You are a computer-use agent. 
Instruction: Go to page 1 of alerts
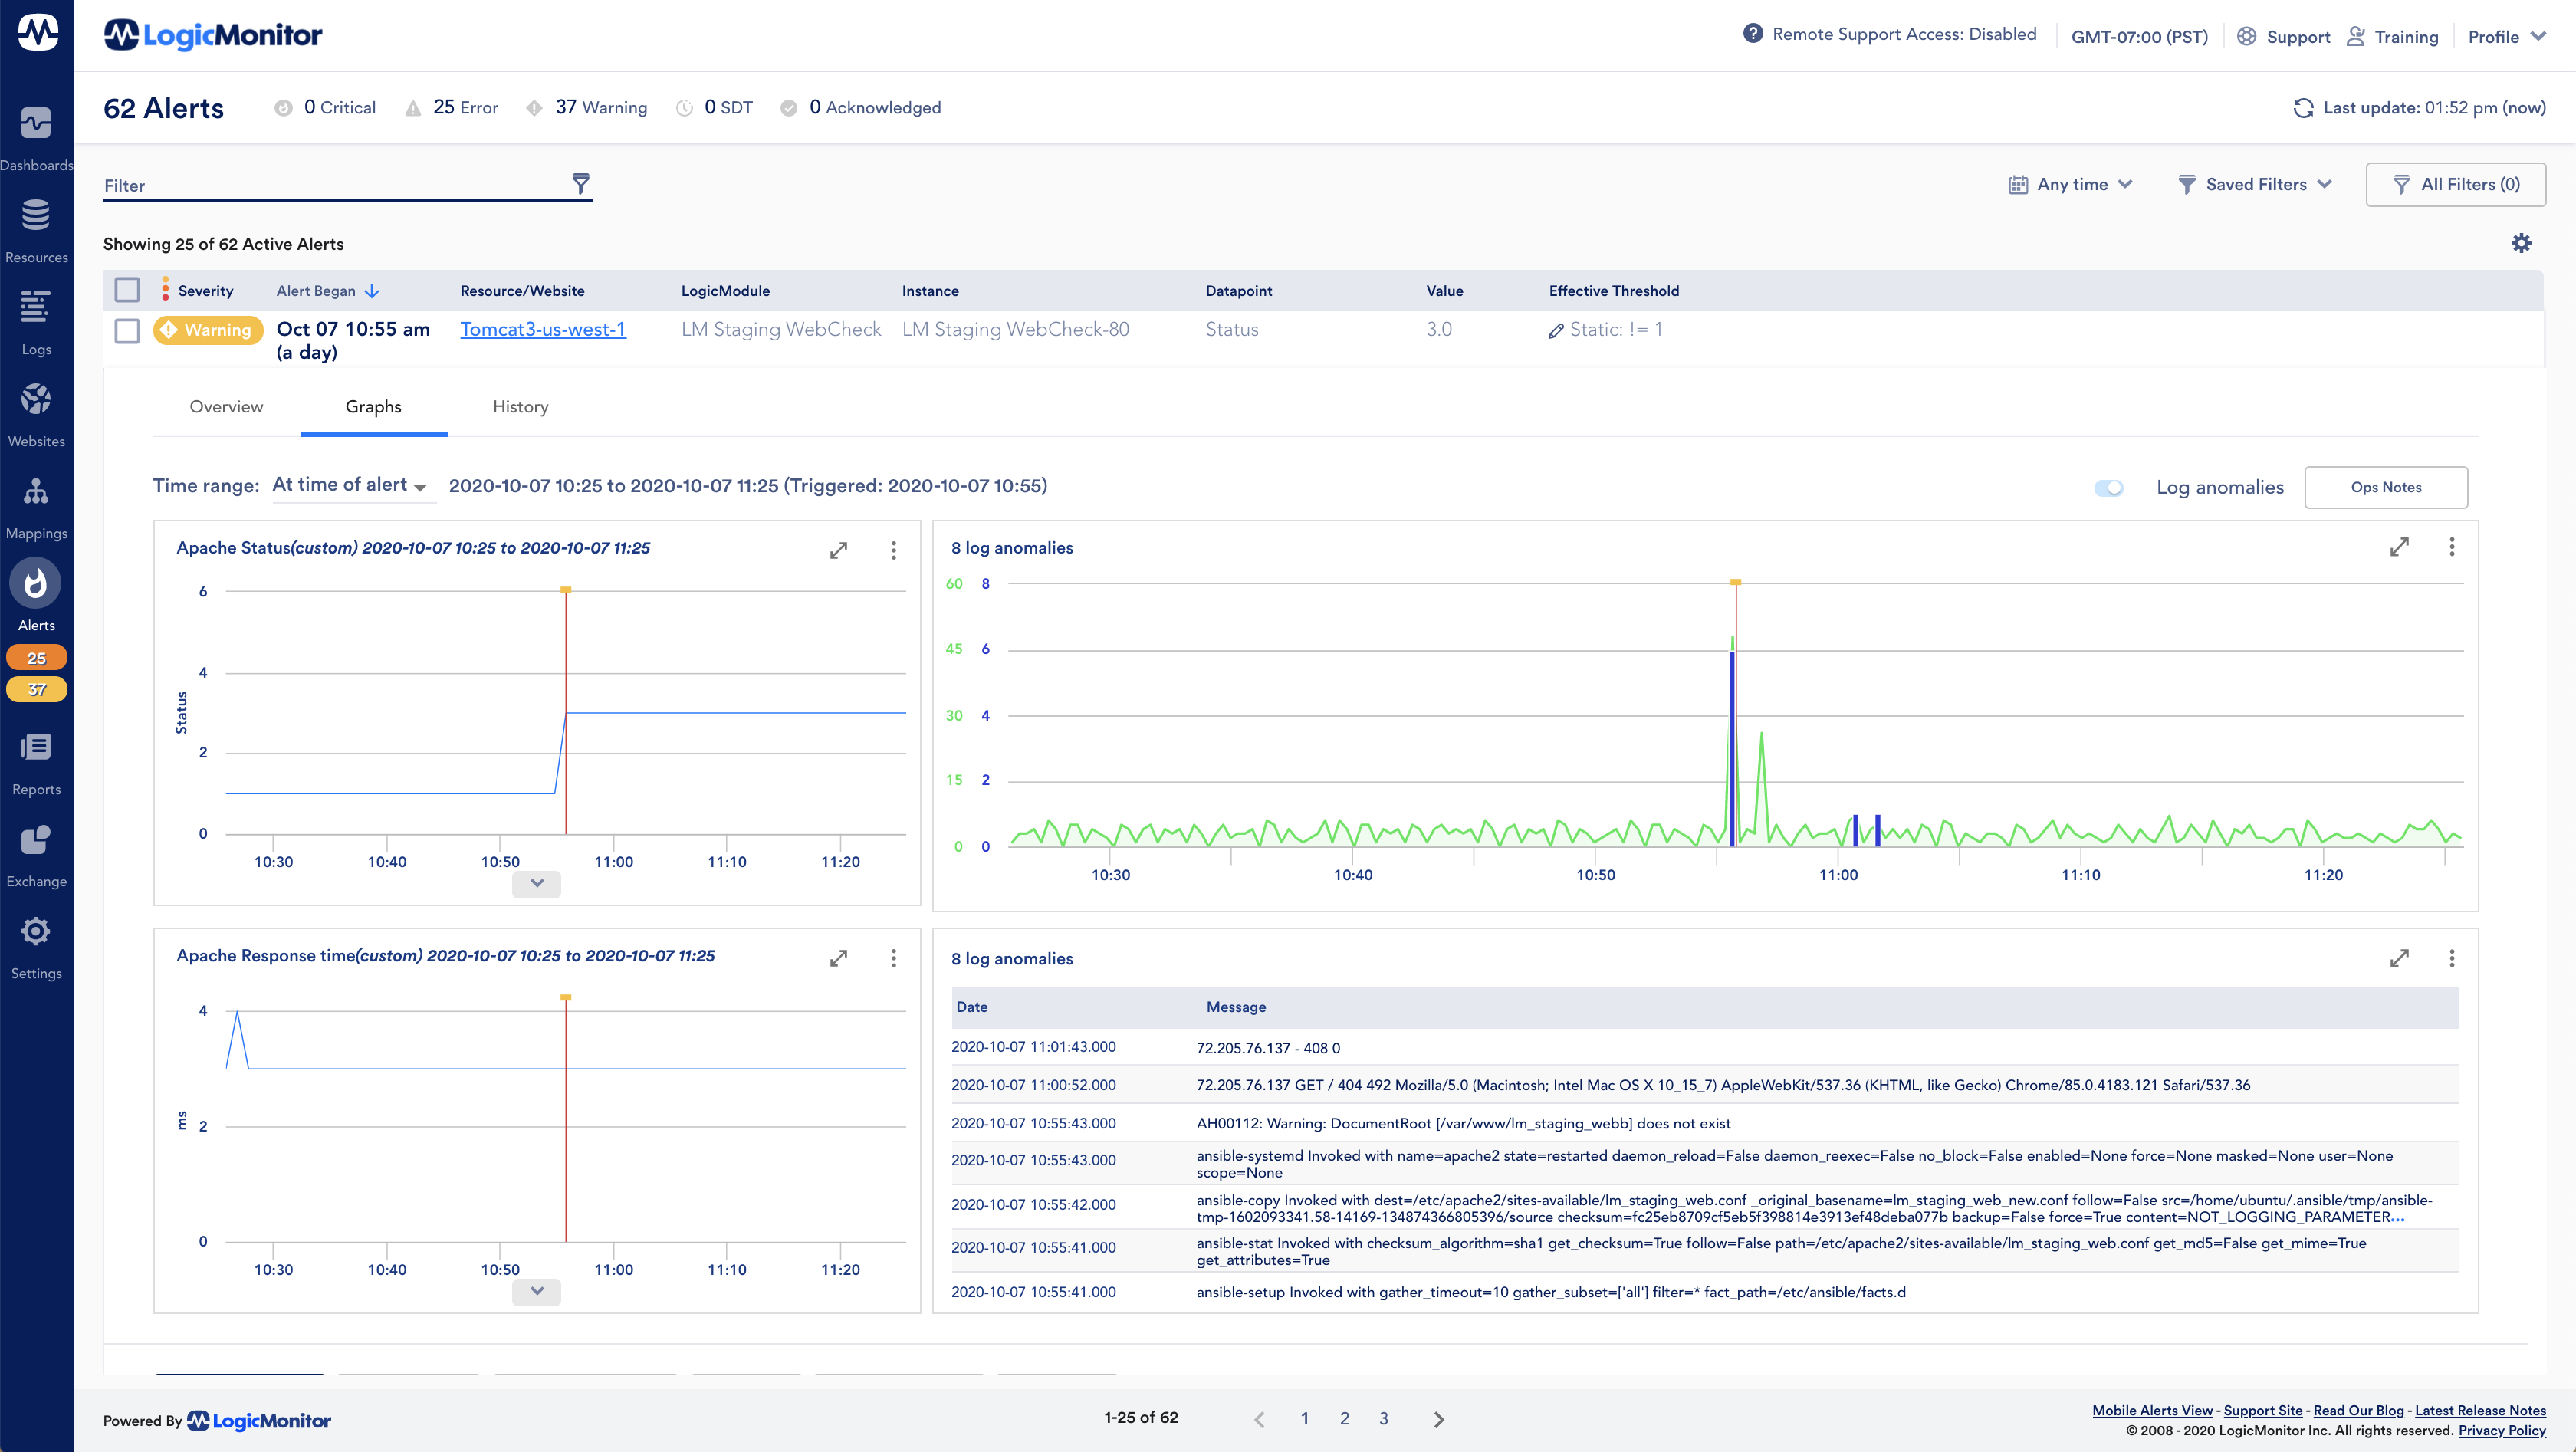(1304, 1418)
